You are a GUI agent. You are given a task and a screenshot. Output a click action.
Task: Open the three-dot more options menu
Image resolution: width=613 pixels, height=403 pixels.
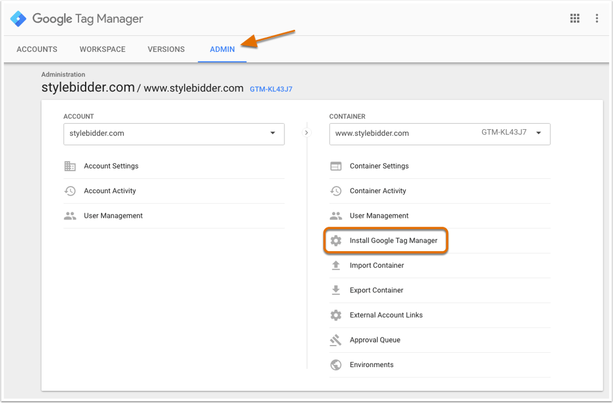[x=597, y=19]
